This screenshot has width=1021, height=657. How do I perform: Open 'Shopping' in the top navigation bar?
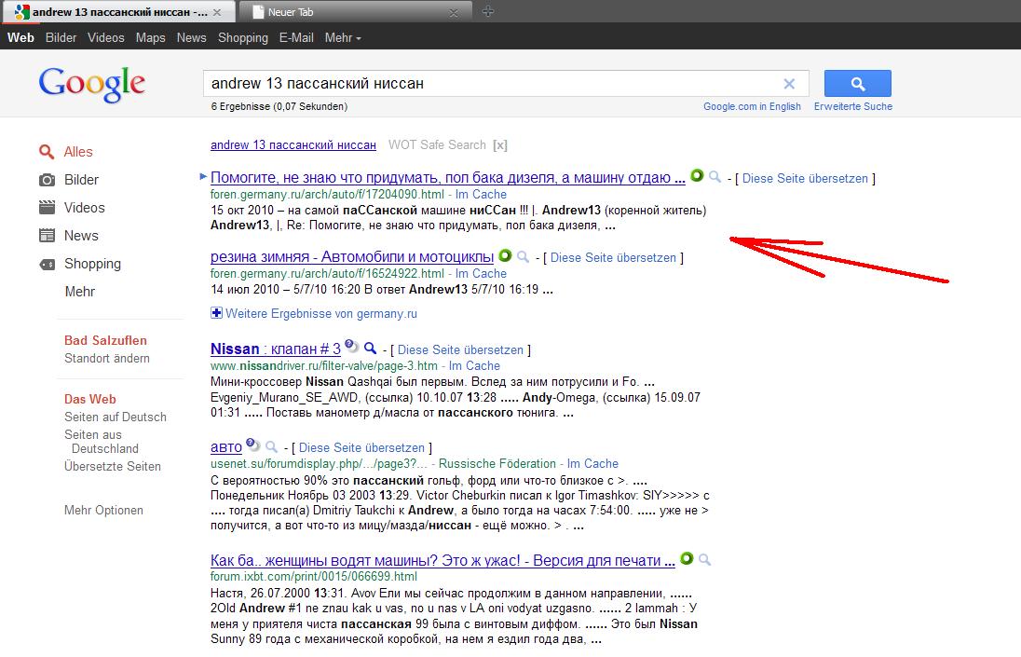click(x=243, y=38)
